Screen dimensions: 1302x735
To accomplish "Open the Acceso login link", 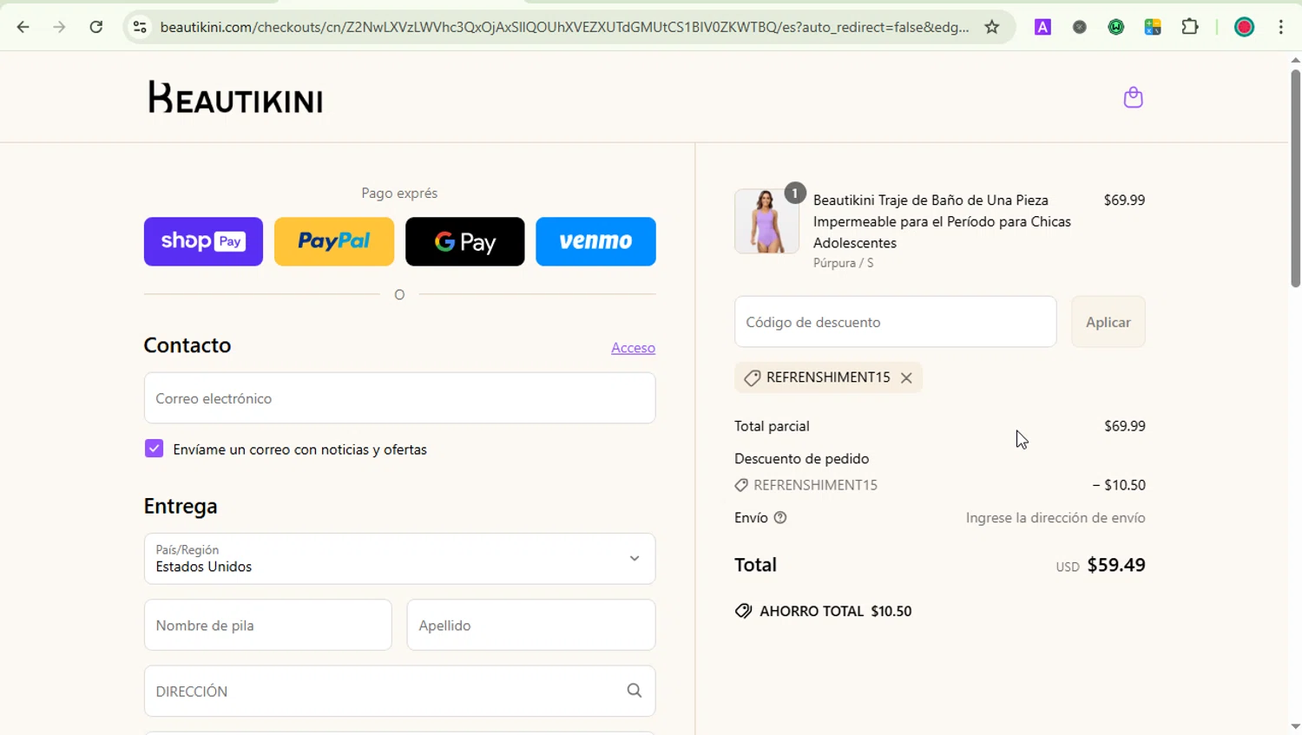I will (633, 348).
